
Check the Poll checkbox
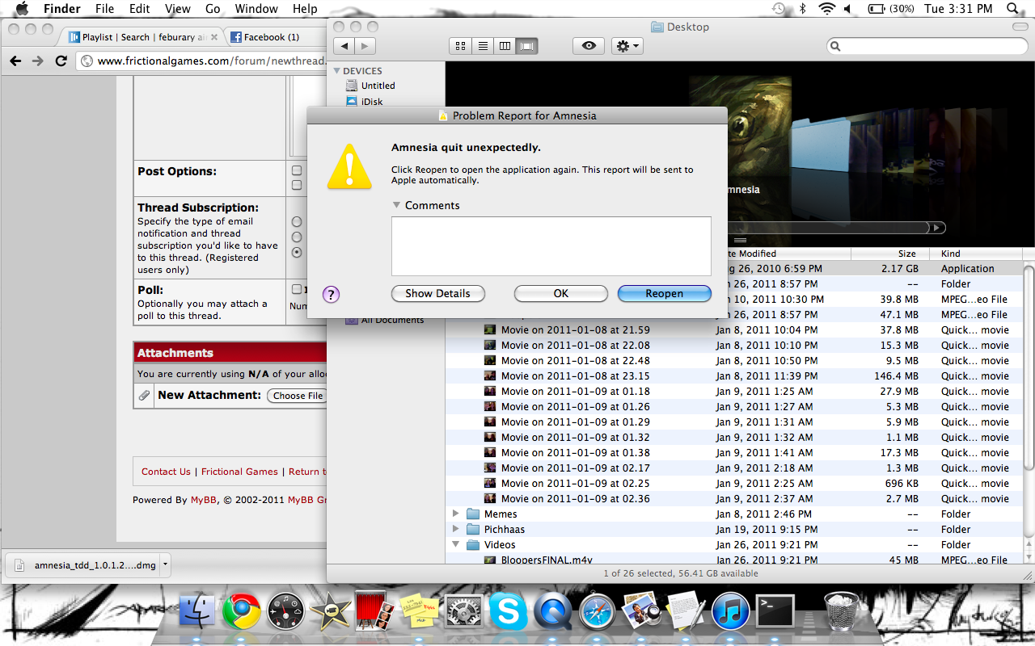pyautogui.click(x=297, y=289)
